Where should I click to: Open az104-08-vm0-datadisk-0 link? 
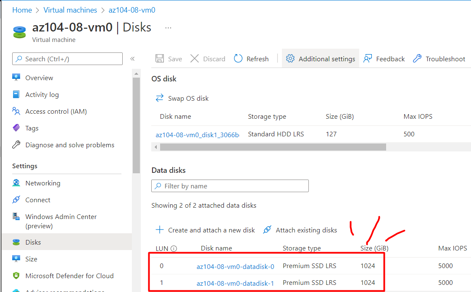pyautogui.click(x=235, y=266)
